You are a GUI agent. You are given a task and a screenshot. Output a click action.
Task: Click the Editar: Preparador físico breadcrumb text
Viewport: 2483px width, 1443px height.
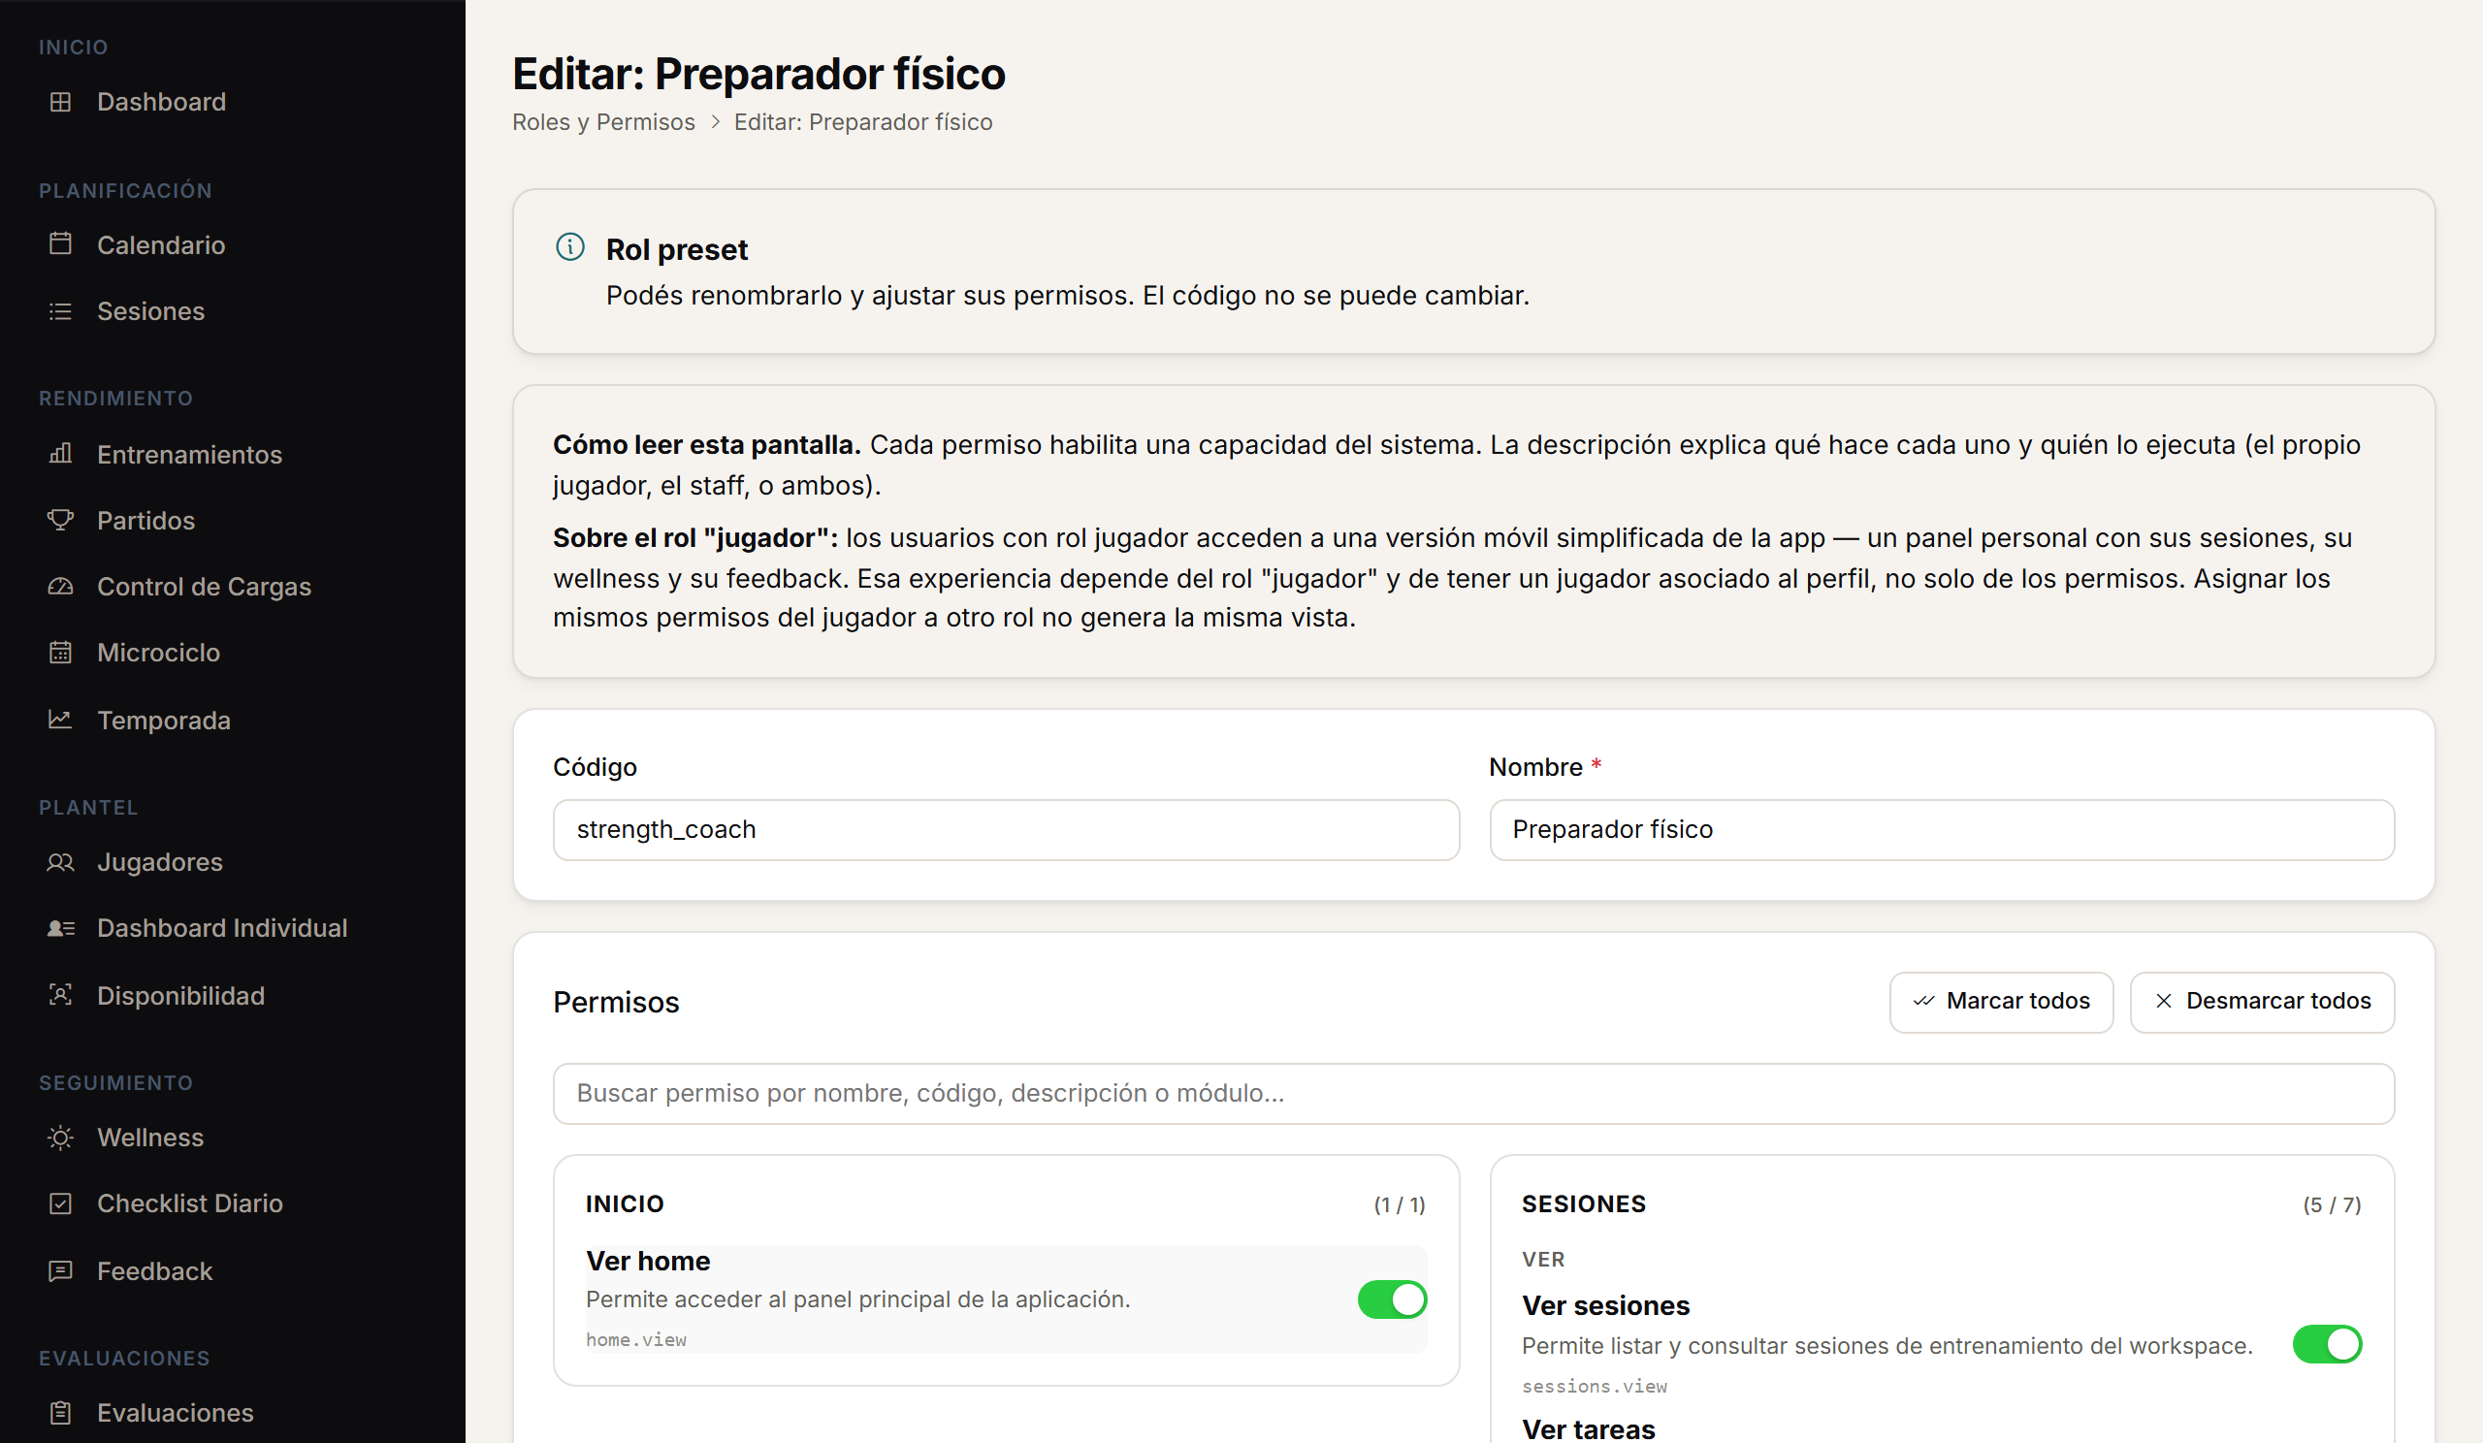[x=863, y=122]
